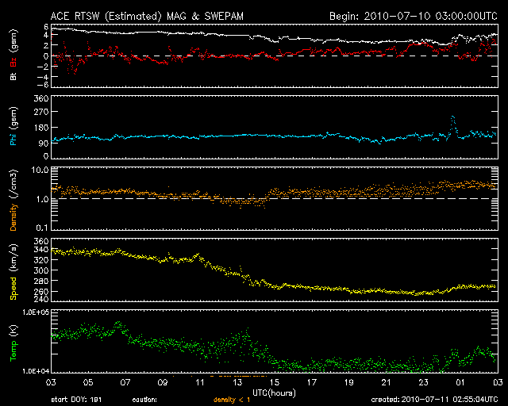
Task: Select the '23' hour tick label
Action: click(423, 383)
